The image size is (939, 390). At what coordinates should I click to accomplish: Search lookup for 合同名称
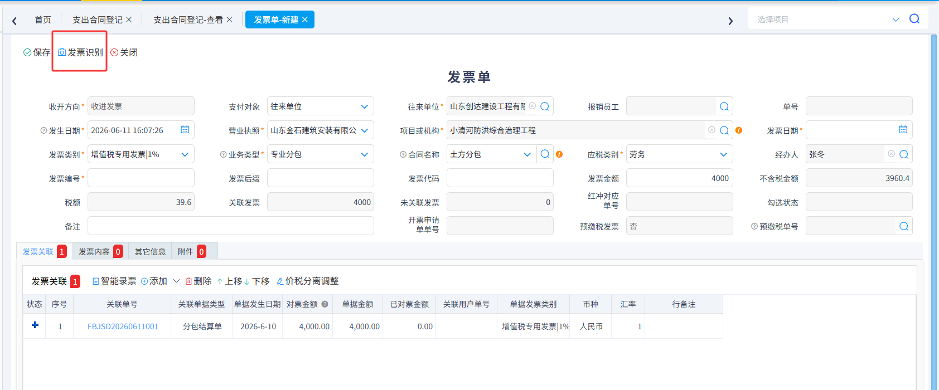pos(545,154)
